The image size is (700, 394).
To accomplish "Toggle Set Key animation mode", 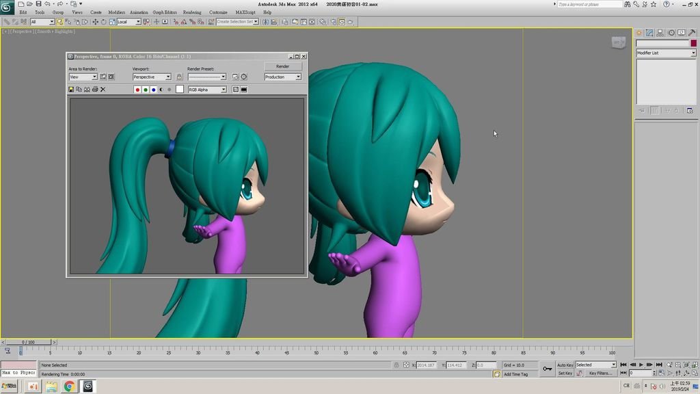I will [x=565, y=373].
